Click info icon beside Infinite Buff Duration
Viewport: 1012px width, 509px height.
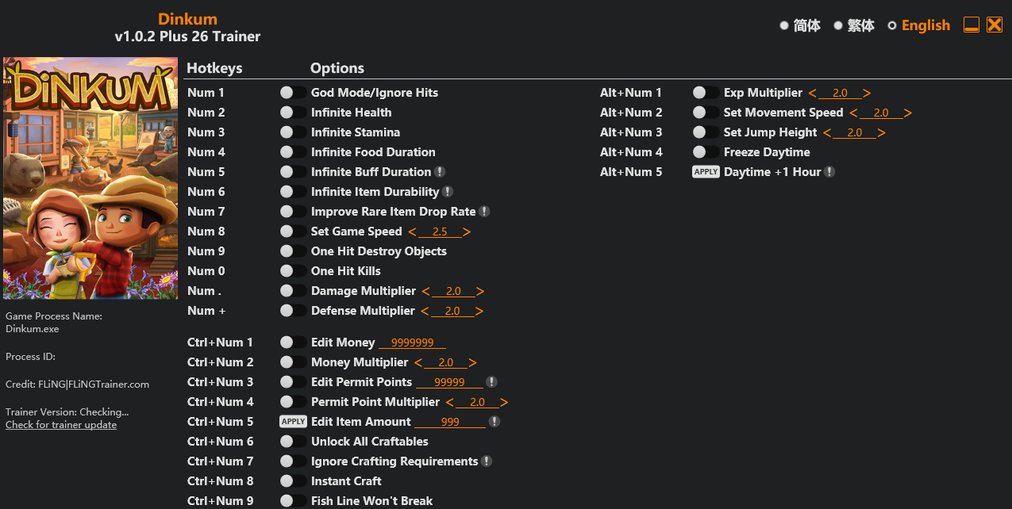pyautogui.click(x=440, y=172)
